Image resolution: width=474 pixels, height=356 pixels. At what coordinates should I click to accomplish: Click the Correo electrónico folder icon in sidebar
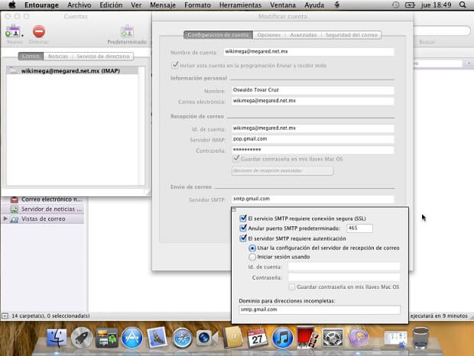15,199
